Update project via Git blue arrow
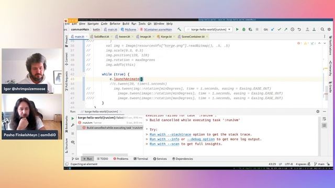The image size is (335, 188). point(273,29)
